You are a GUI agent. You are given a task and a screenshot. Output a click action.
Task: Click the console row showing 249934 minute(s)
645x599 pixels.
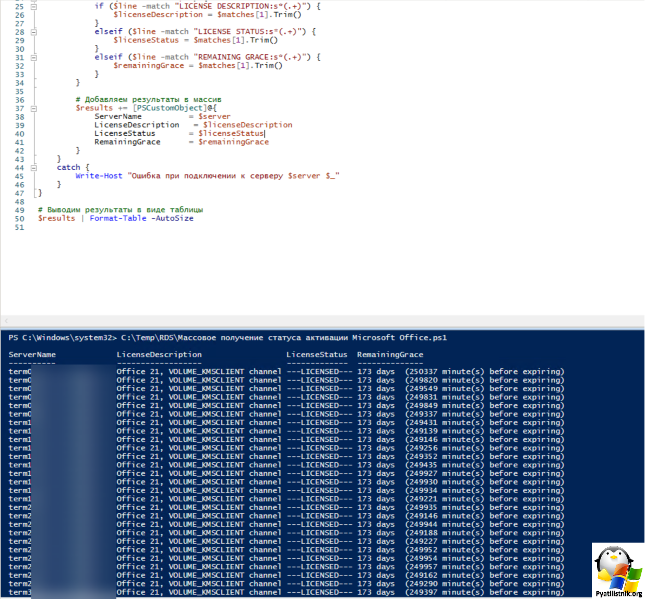pos(286,490)
